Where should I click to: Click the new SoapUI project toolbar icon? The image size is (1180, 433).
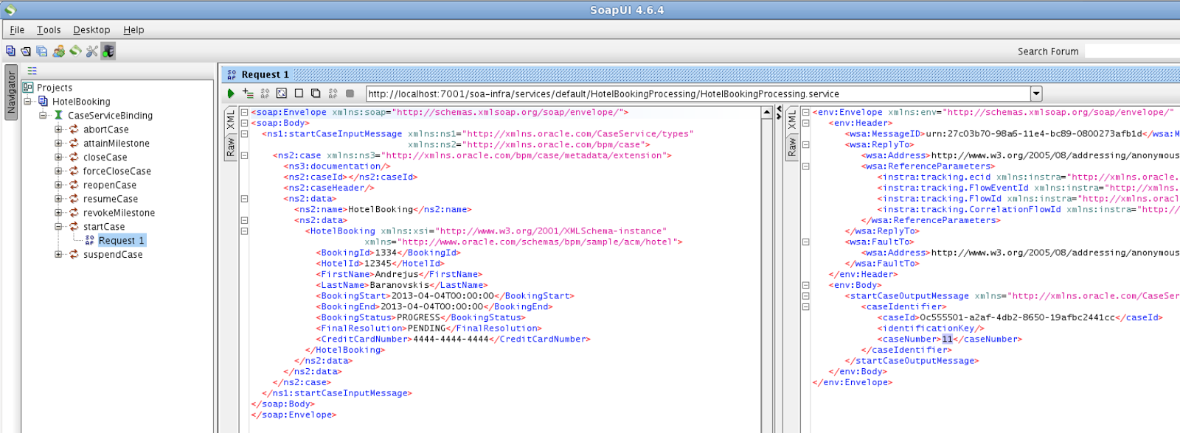10,51
